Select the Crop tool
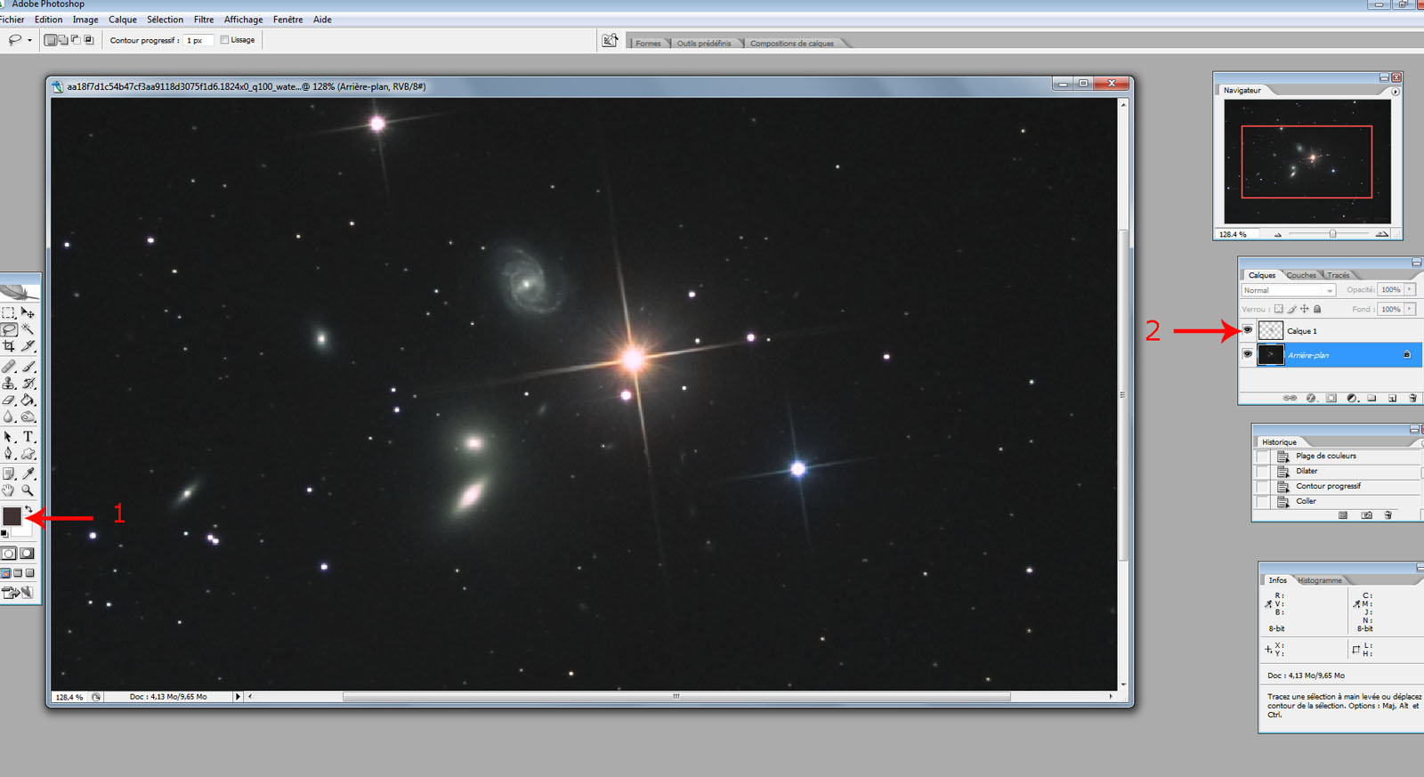The image size is (1424, 777). (x=9, y=346)
